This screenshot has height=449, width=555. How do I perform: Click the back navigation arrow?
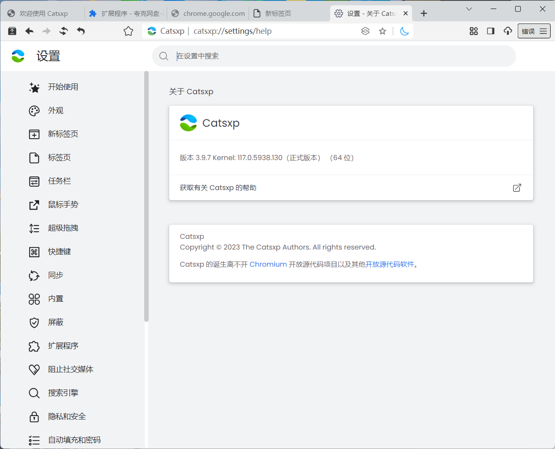pos(30,31)
